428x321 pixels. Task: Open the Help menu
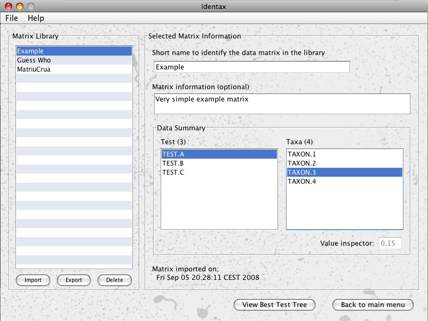(36, 18)
